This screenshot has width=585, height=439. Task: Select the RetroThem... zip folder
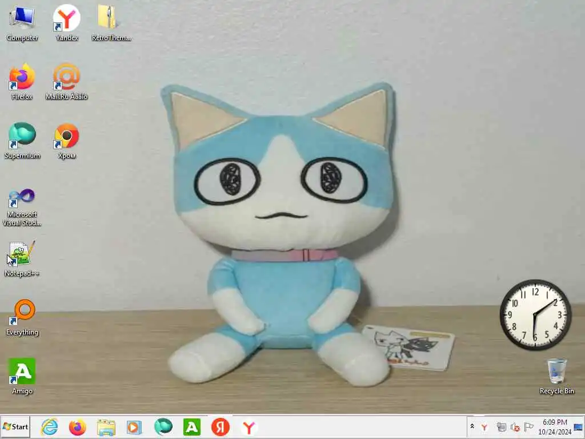tap(111, 23)
